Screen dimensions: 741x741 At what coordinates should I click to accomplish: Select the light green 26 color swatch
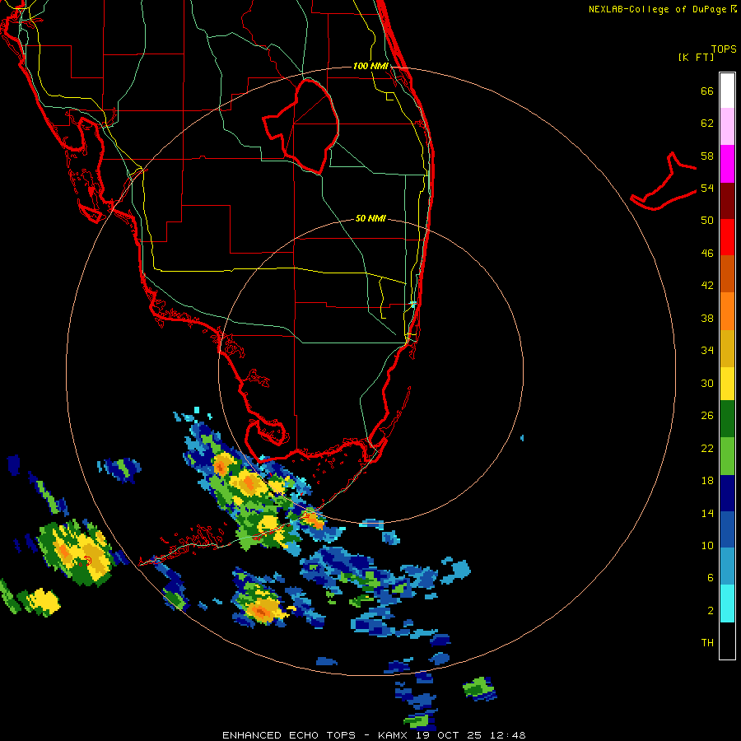(x=727, y=456)
